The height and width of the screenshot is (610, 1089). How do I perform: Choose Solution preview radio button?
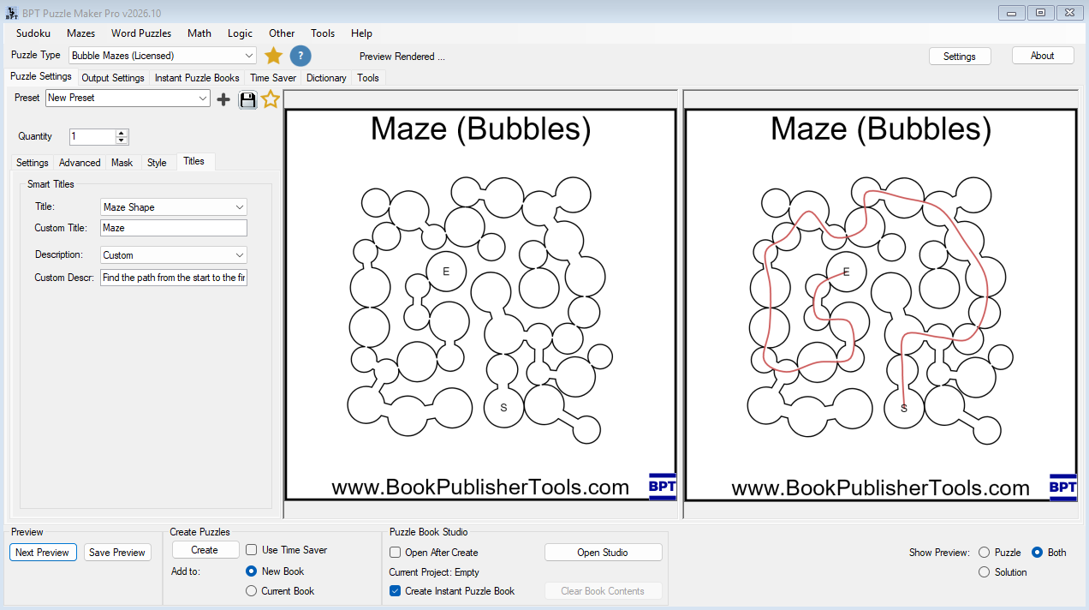pyautogui.click(x=985, y=572)
